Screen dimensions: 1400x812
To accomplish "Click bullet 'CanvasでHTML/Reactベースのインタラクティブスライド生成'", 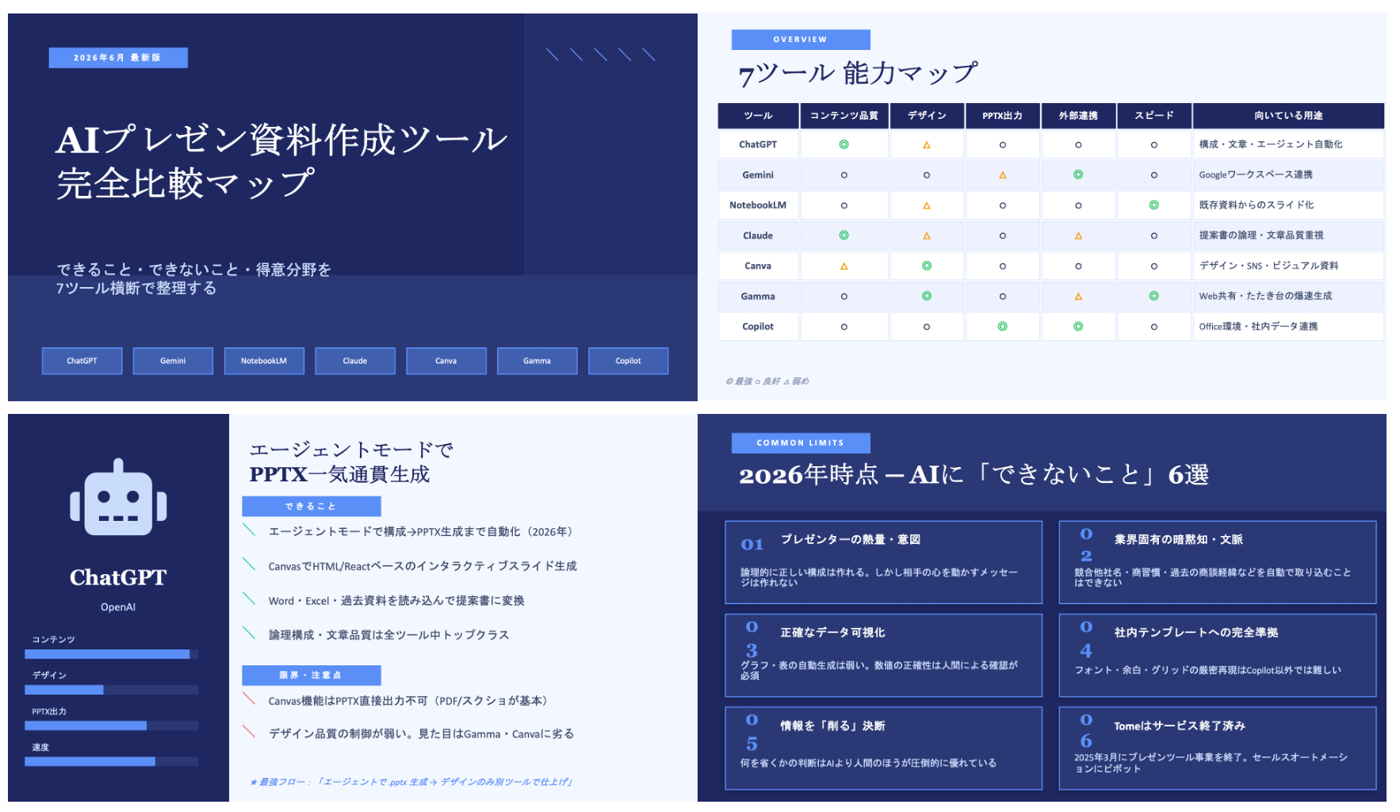I will (x=423, y=566).
